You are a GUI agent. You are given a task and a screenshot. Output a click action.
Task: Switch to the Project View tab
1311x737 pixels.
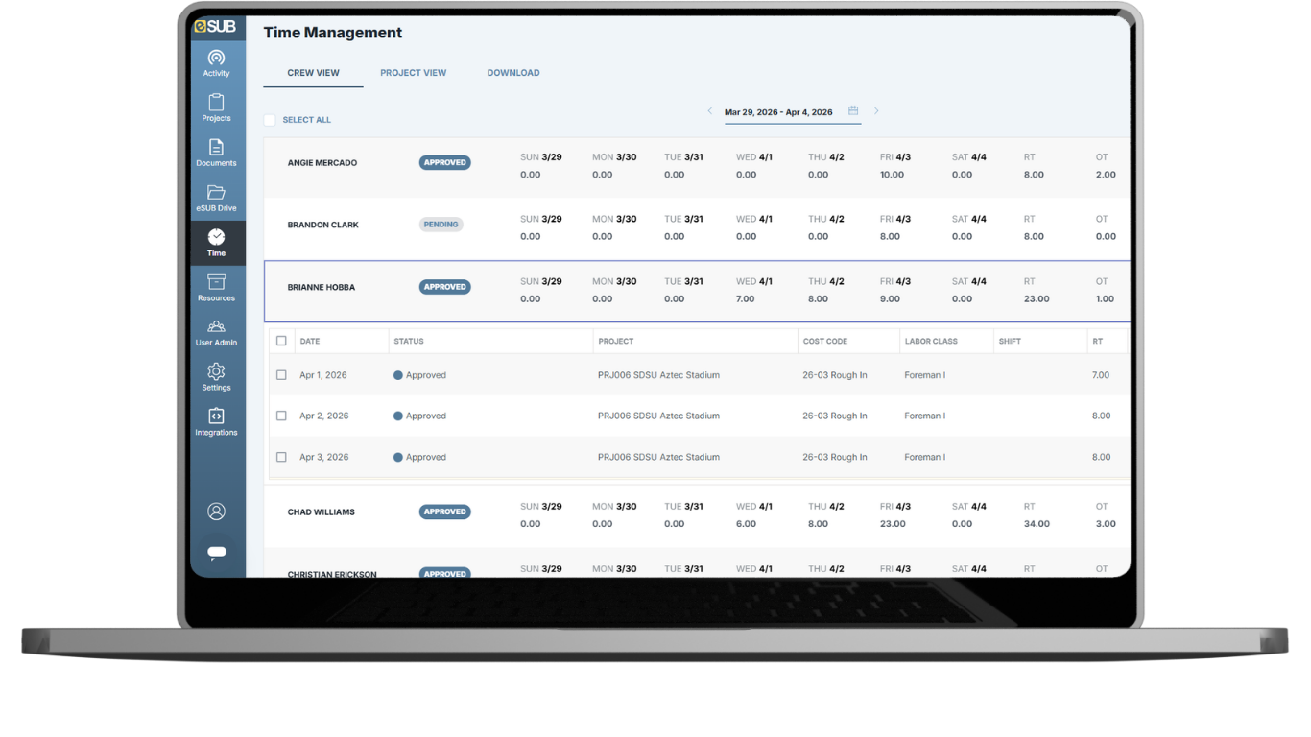point(414,72)
